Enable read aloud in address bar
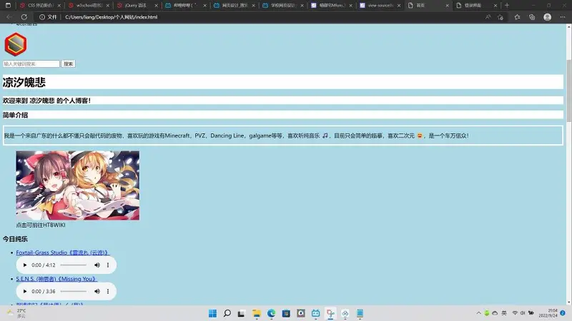This screenshot has height=321, width=572. [488, 17]
